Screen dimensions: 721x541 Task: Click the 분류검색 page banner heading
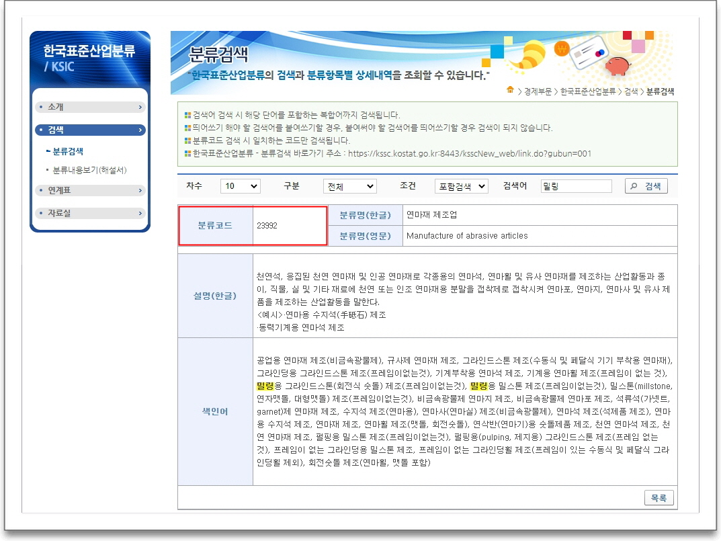pyautogui.click(x=218, y=54)
